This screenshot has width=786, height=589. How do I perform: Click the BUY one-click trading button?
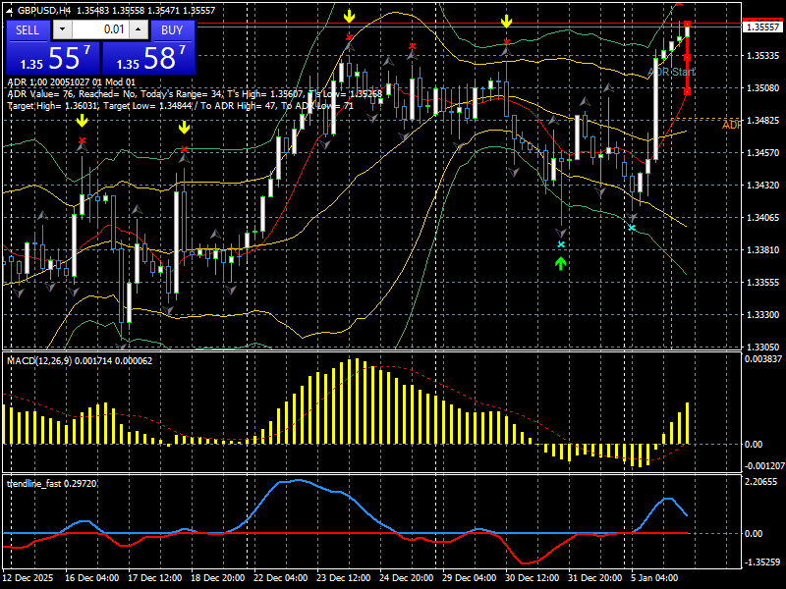pyautogui.click(x=172, y=30)
